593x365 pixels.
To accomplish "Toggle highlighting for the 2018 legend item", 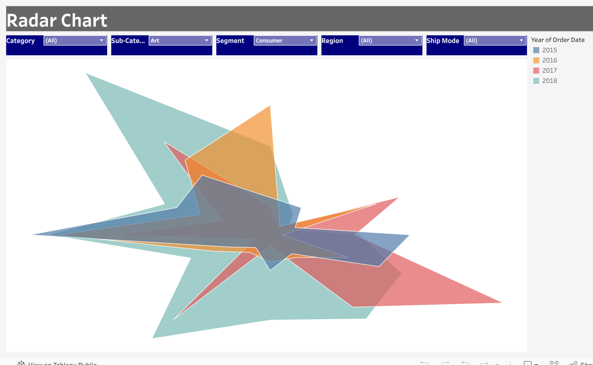I will pyautogui.click(x=536, y=80).
